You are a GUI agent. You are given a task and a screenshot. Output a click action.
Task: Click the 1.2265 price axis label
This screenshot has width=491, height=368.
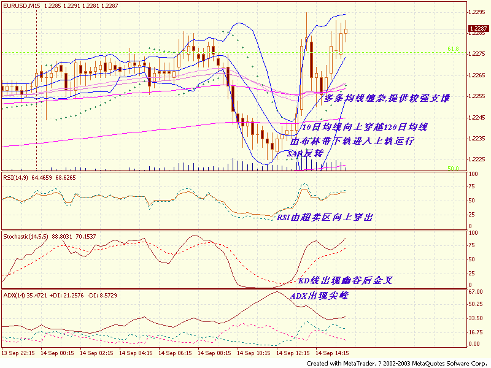[477, 75]
